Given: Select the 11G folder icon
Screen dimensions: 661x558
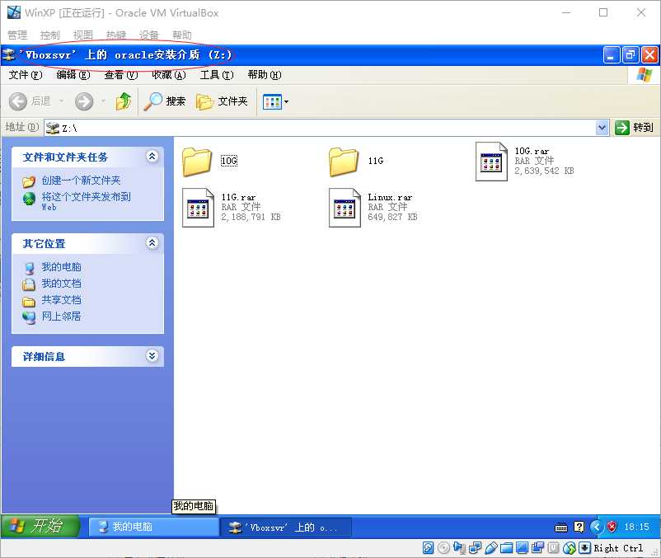Looking at the screenshot, I should click(x=344, y=162).
